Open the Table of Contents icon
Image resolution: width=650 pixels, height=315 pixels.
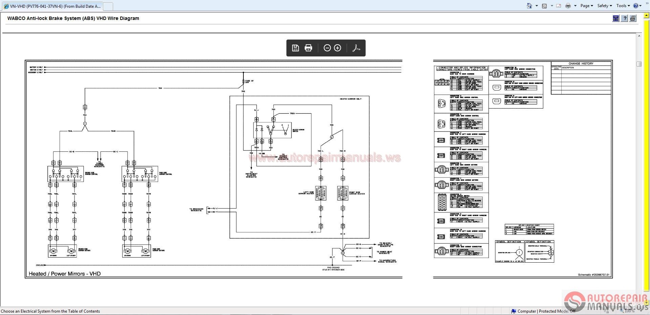pyautogui.click(x=616, y=19)
